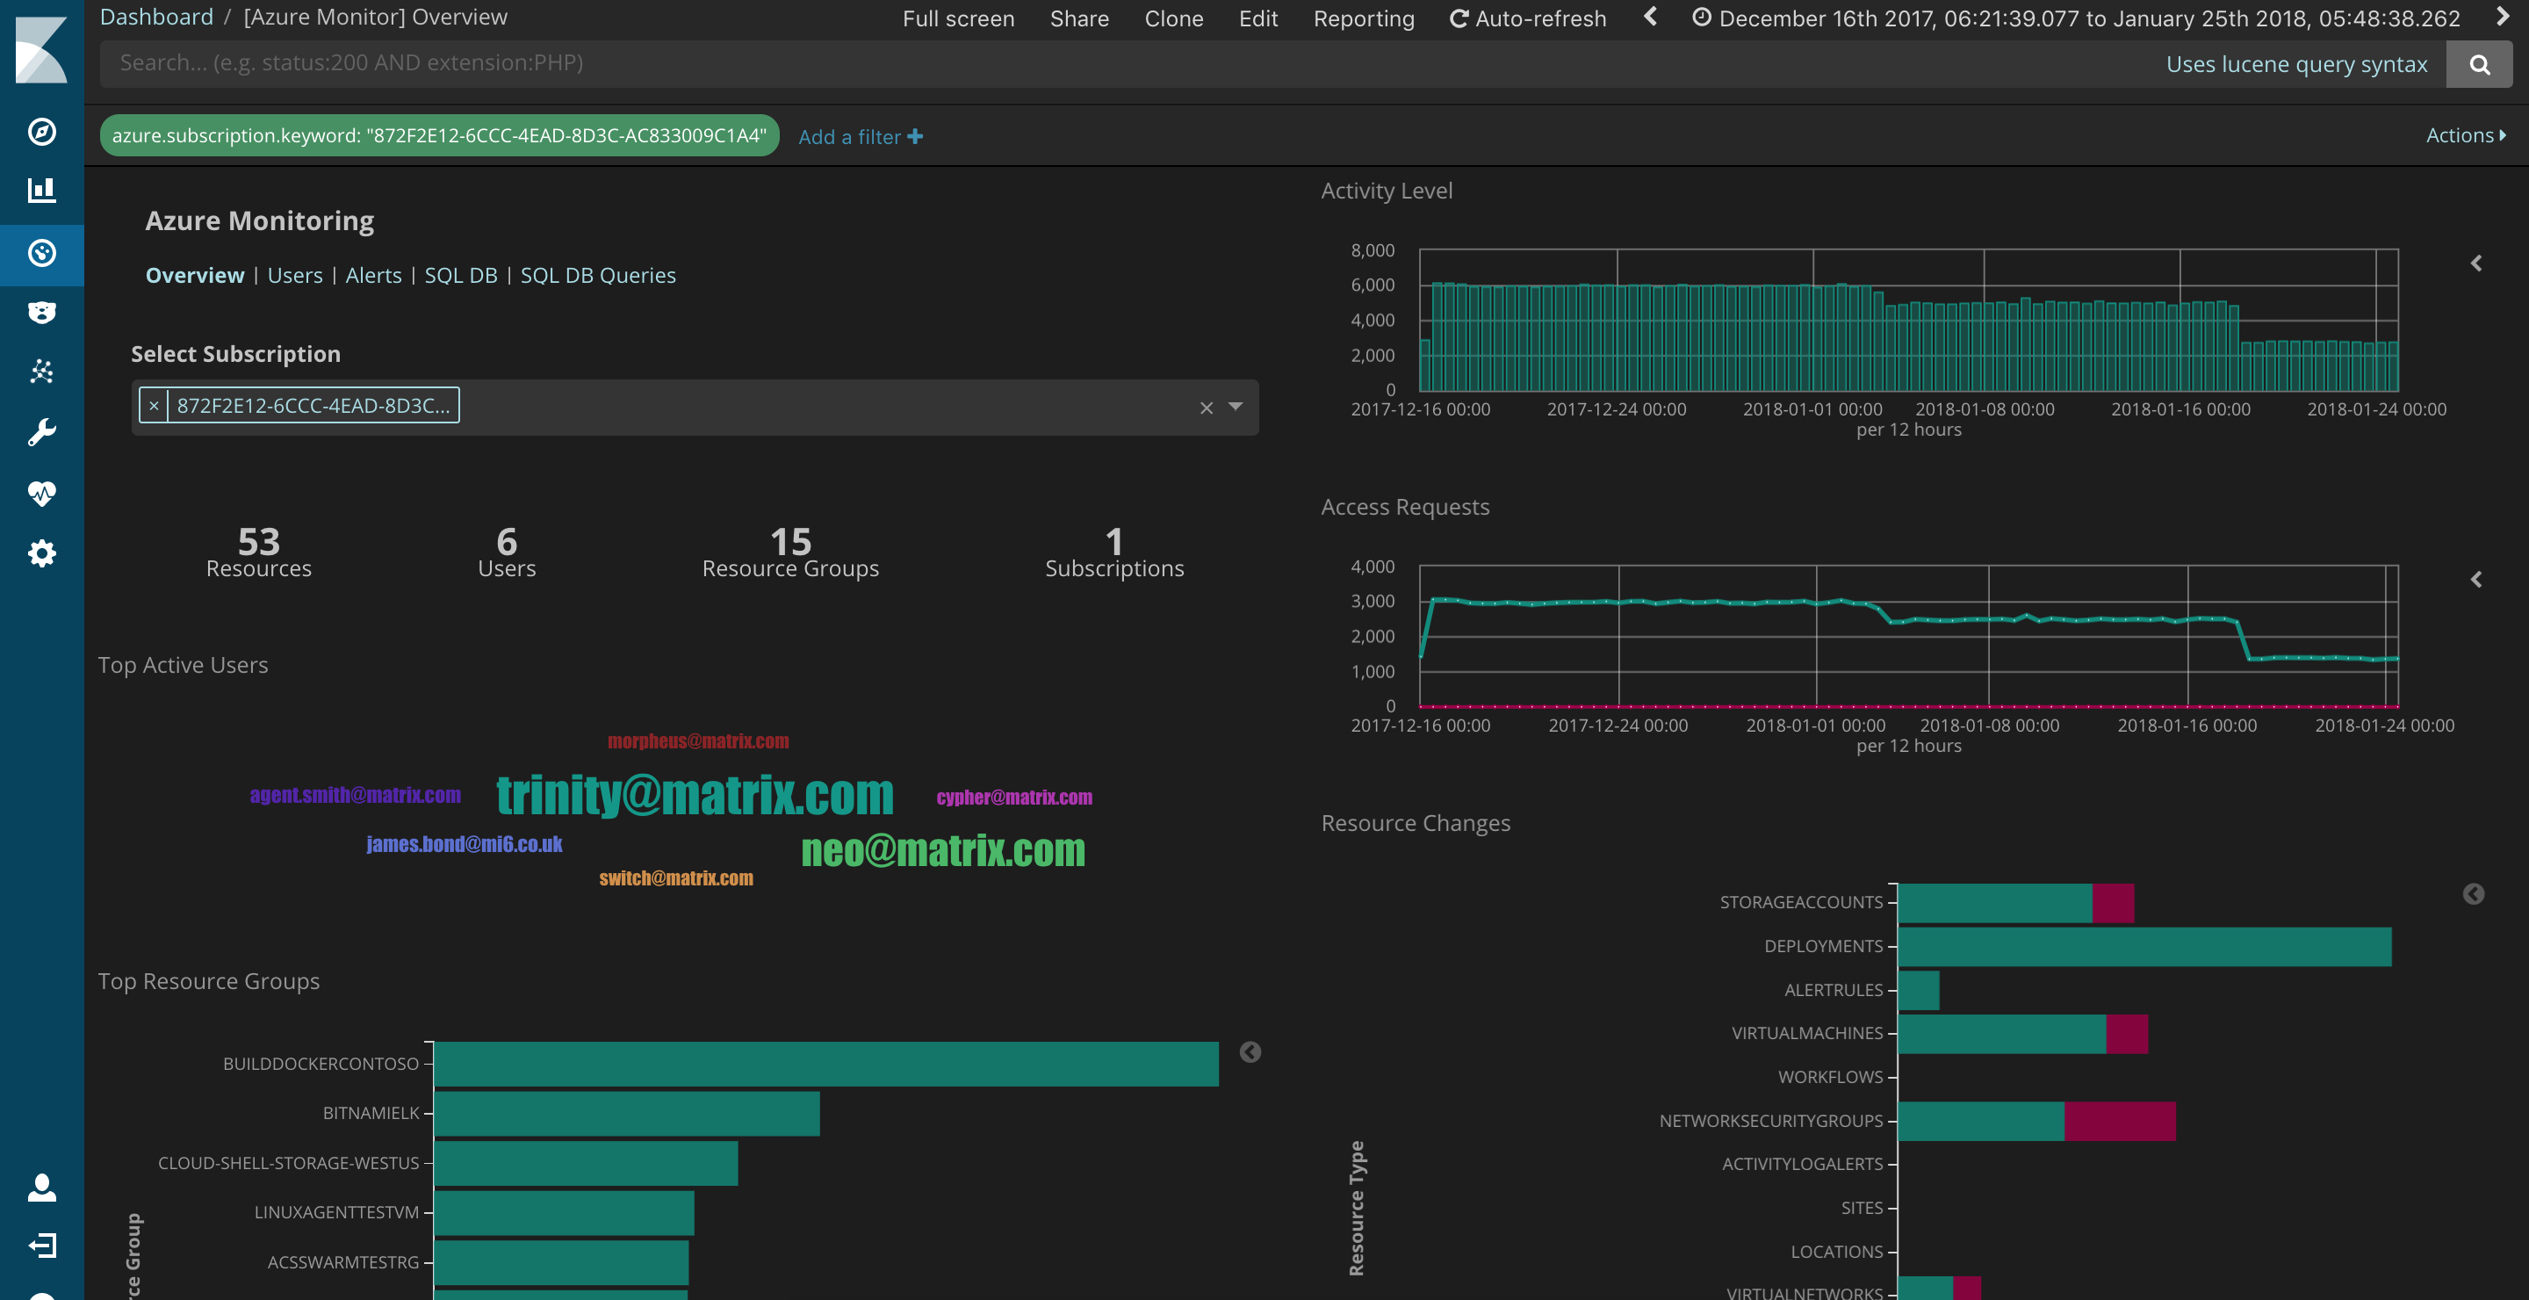Image resolution: width=2529 pixels, height=1300 pixels.
Task: Open Discover compass icon in sidebar
Action: click(41, 132)
